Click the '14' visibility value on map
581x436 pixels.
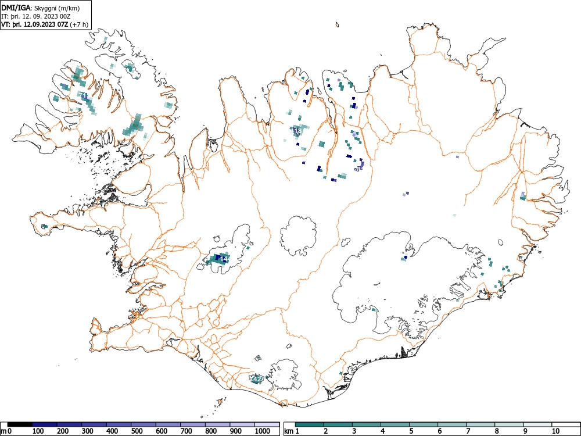click(x=224, y=259)
